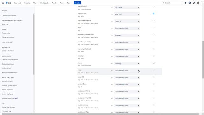The height and width of the screenshot is (115, 204).
Task: Open Audit Log in sidebar
Action: [5, 24]
